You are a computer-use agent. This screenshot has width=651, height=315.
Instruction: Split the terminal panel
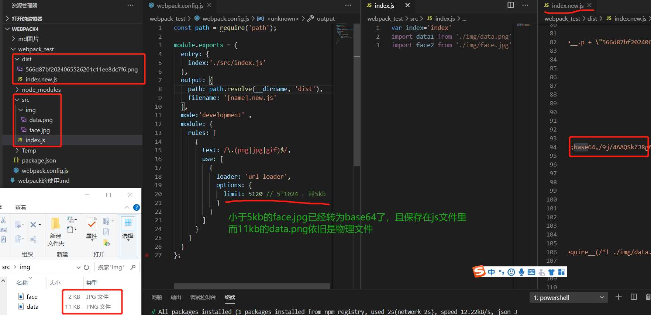(x=634, y=297)
